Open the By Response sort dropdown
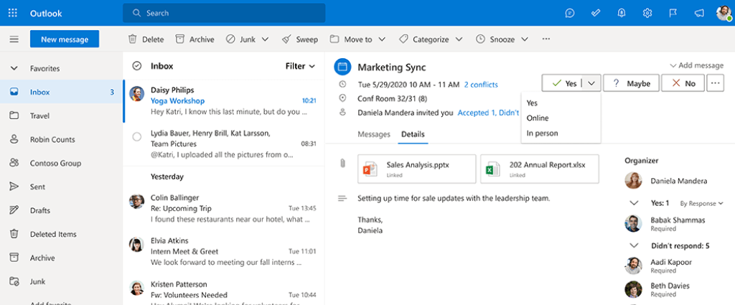The image size is (735, 305). click(702, 203)
